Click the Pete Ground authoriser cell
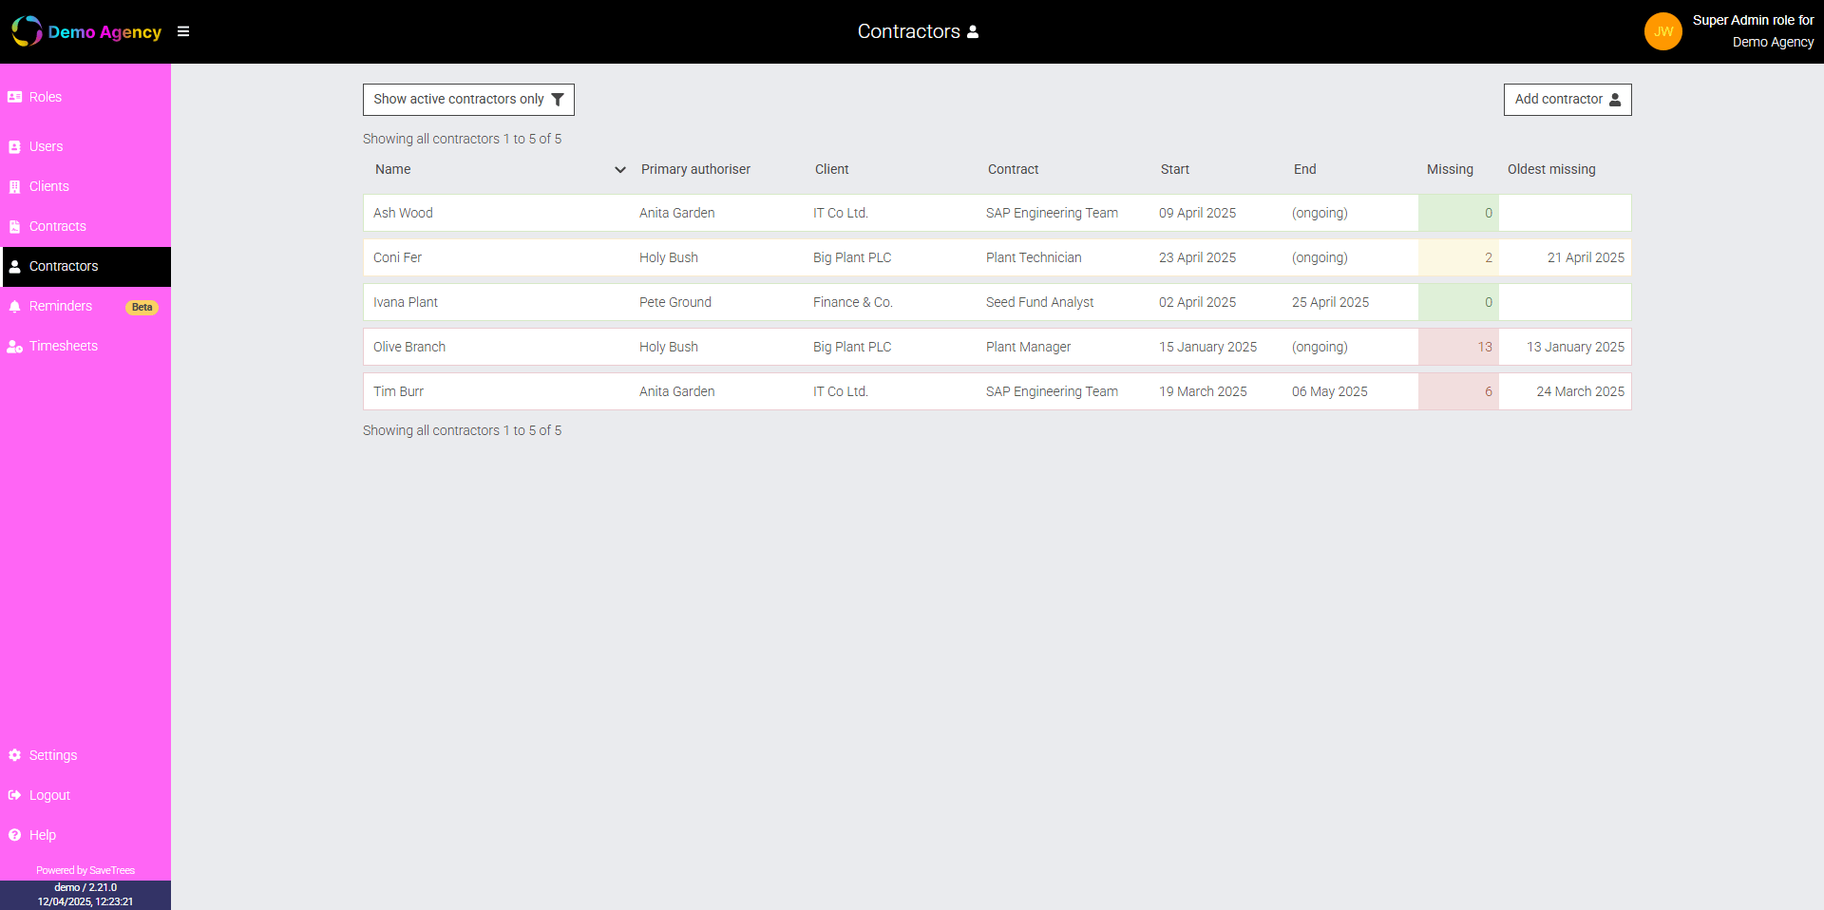The height and width of the screenshot is (910, 1824). pos(675,302)
